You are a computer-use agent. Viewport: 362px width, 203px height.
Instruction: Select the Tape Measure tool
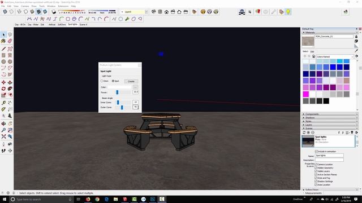tap(3, 103)
